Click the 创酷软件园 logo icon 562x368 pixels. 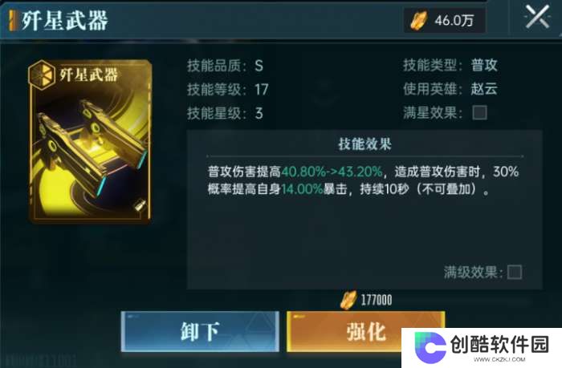tap(430, 347)
